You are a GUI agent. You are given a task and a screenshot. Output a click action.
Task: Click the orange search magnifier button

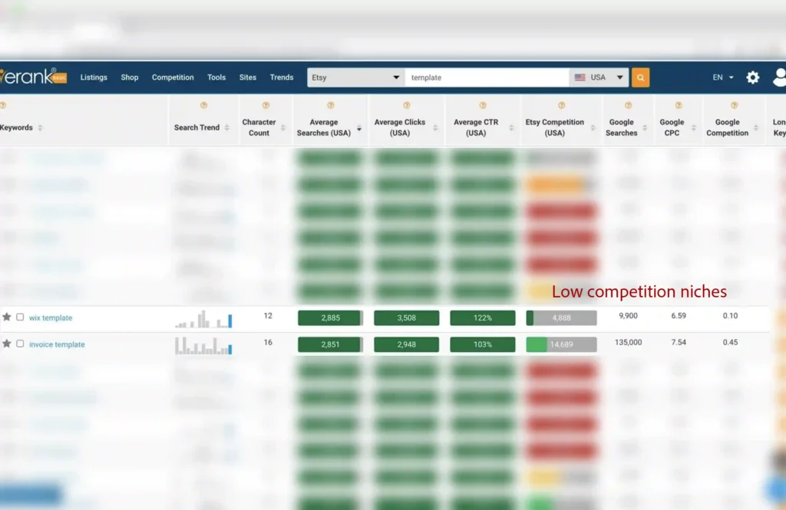[x=640, y=77]
